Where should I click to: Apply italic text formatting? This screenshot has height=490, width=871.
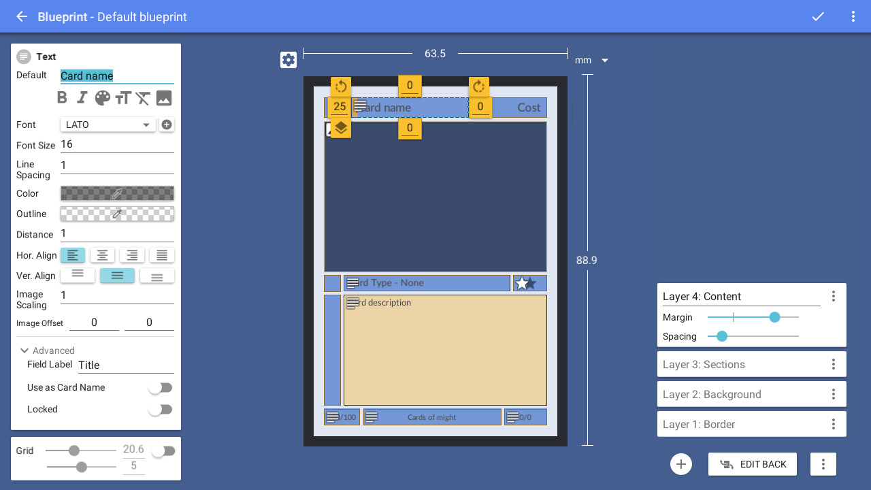pos(82,97)
